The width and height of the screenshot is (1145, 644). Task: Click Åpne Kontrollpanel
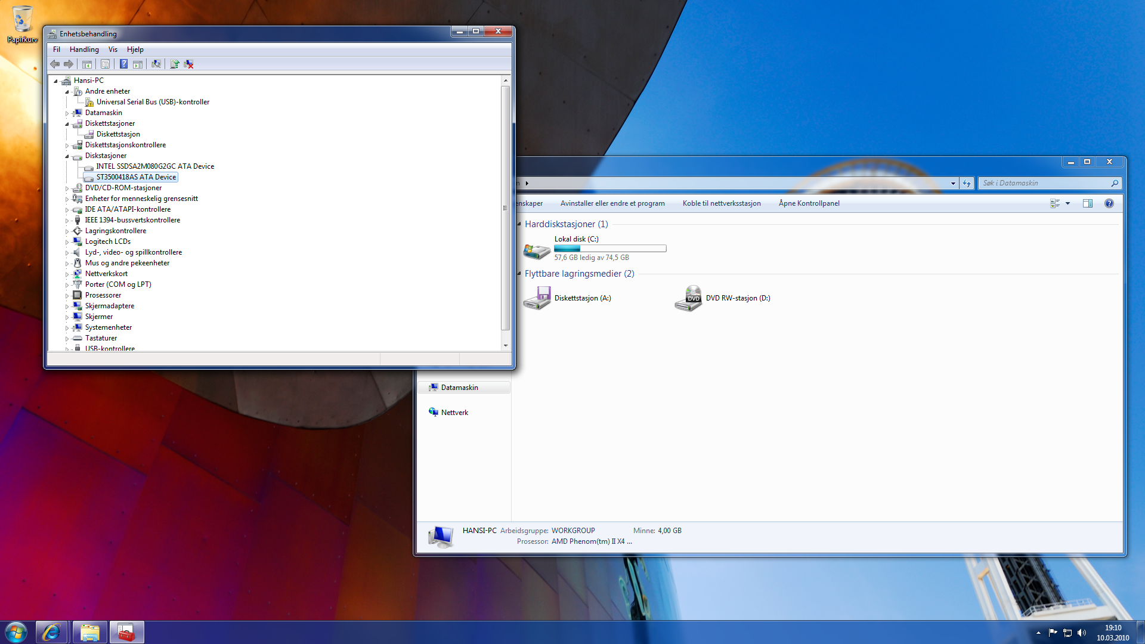(x=809, y=203)
